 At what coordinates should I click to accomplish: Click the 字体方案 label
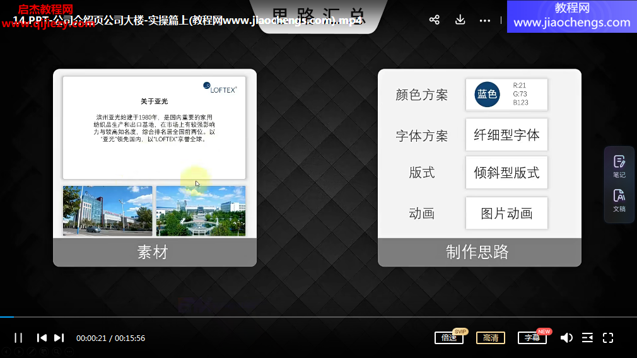(x=422, y=136)
